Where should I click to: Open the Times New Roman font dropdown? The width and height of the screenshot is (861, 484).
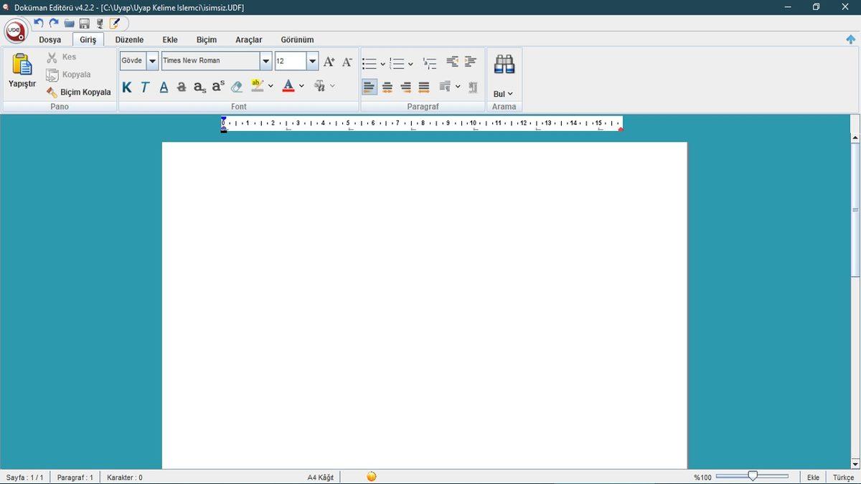point(265,61)
